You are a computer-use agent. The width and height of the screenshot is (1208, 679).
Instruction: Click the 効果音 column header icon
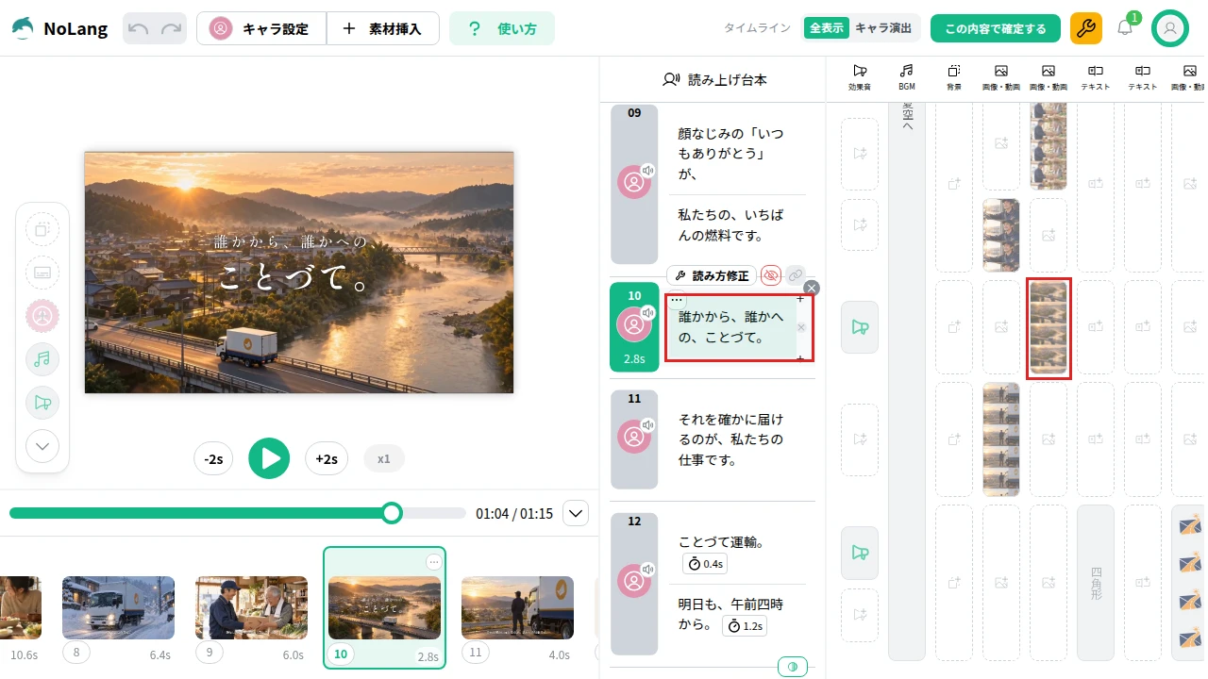pyautogui.click(x=860, y=71)
